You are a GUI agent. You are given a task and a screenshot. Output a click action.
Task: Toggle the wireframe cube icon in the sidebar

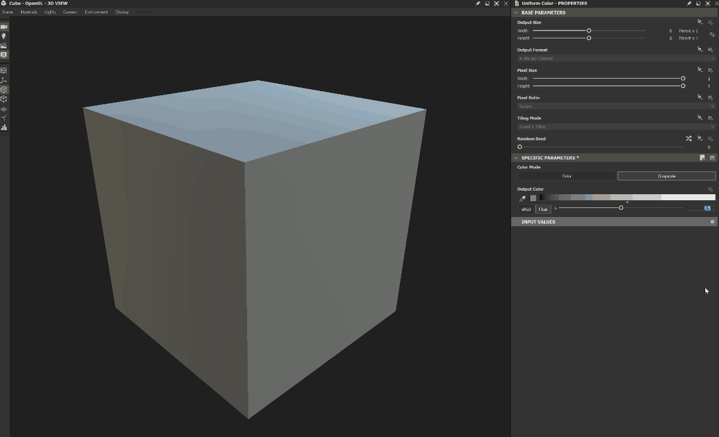coord(4,90)
